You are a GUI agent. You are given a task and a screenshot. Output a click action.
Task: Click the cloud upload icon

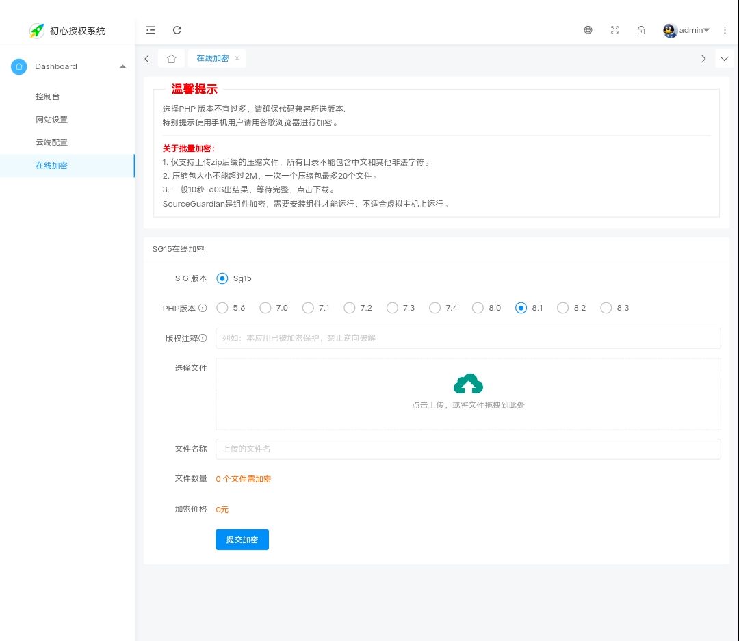[468, 384]
